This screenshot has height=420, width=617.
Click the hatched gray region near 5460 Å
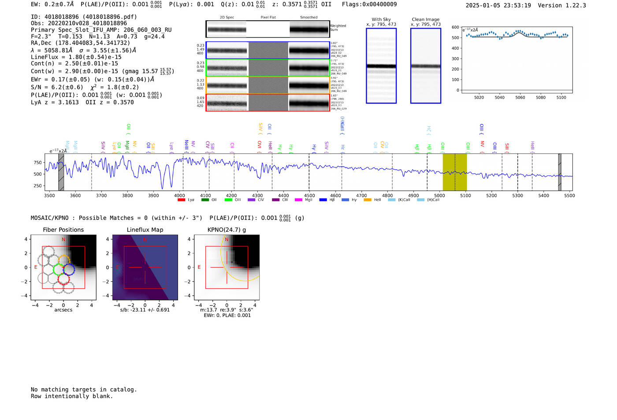click(560, 172)
